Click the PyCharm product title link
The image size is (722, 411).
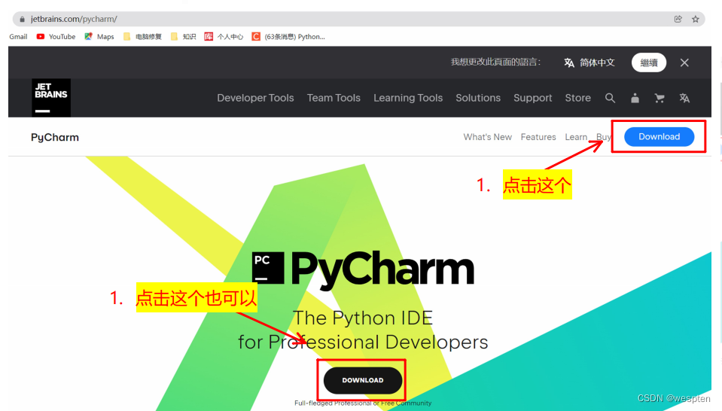pos(55,137)
